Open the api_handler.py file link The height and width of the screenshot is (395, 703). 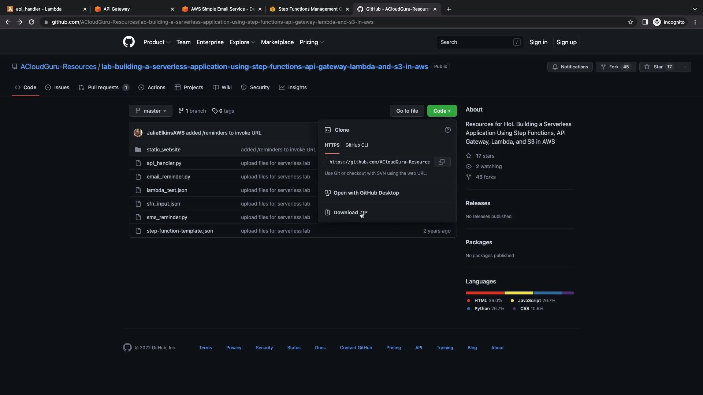pos(164,163)
